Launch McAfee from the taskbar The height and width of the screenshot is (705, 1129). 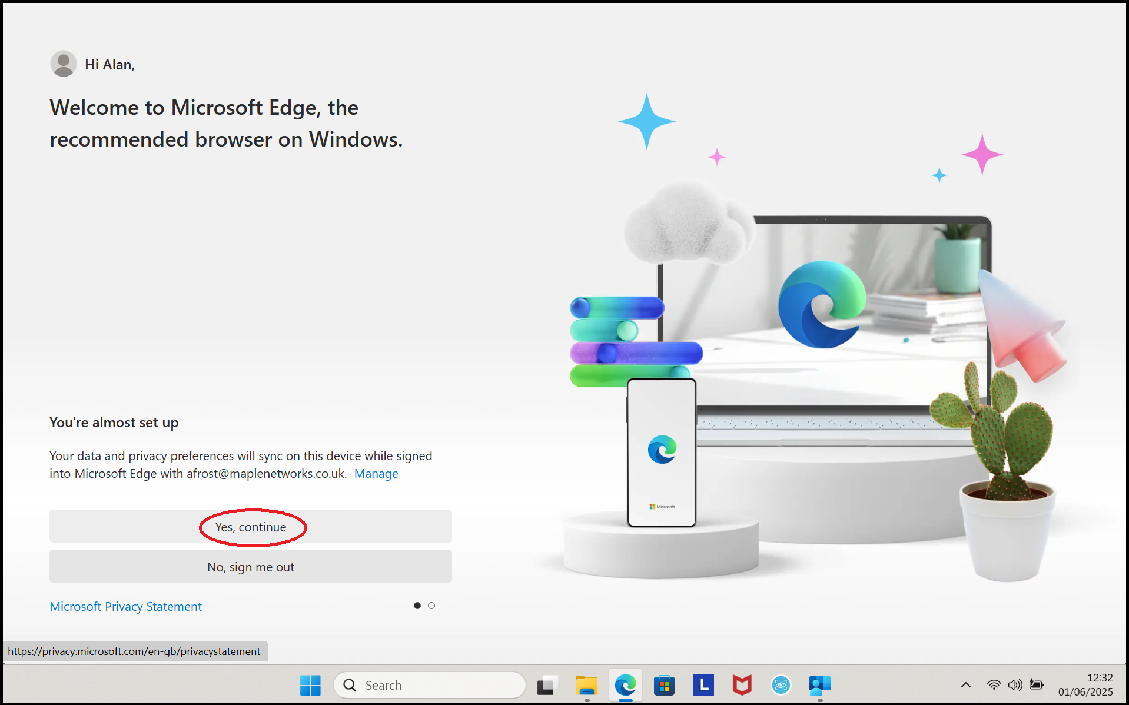click(742, 685)
